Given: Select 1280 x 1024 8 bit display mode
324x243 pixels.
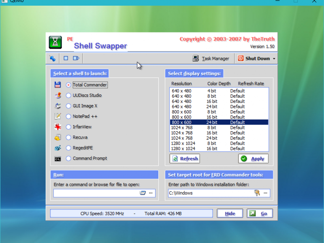Looking at the screenshot, I should [x=219, y=143].
